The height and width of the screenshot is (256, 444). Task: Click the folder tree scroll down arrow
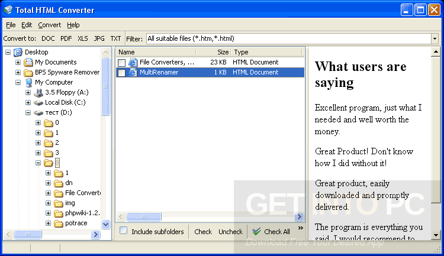click(x=105, y=224)
